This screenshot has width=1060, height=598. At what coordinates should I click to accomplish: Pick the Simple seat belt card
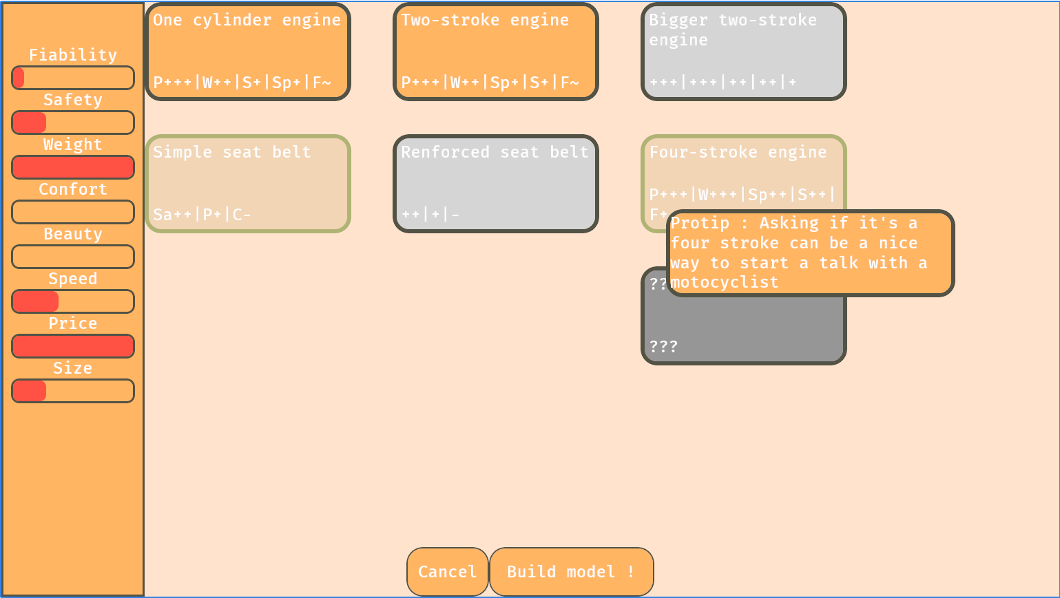[x=248, y=184]
